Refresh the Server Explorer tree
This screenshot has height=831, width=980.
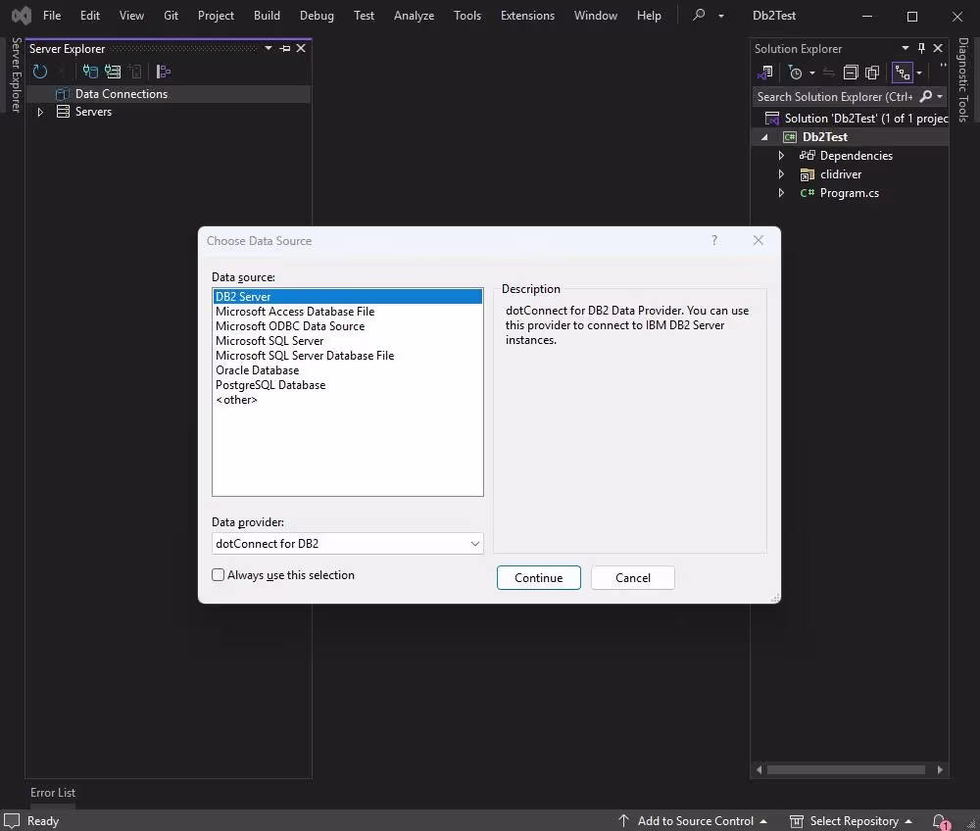pos(40,72)
